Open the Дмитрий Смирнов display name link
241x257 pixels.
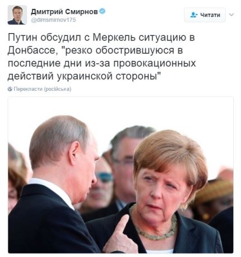click(x=64, y=12)
